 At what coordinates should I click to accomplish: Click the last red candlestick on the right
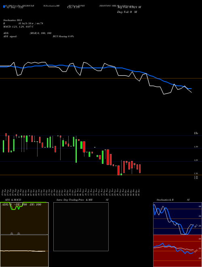click(140, 169)
